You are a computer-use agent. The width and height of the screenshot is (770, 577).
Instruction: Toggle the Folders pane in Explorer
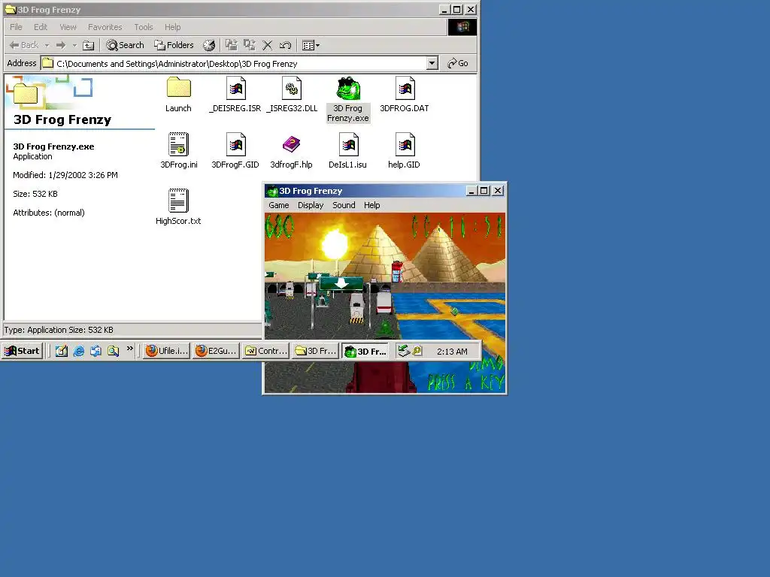click(x=174, y=45)
